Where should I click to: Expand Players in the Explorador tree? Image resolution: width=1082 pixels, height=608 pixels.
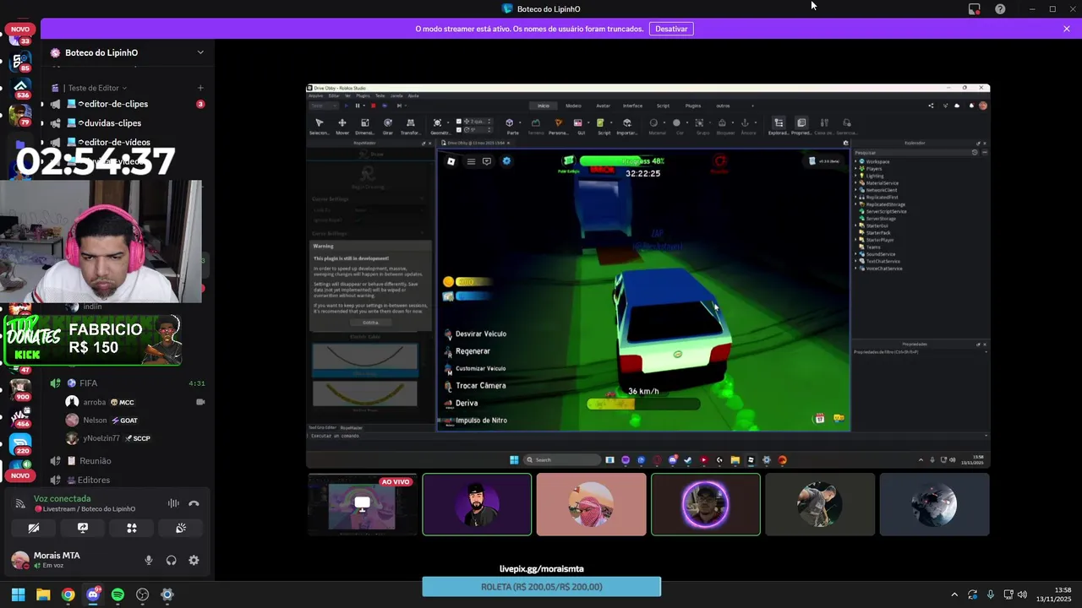[x=856, y=169]
